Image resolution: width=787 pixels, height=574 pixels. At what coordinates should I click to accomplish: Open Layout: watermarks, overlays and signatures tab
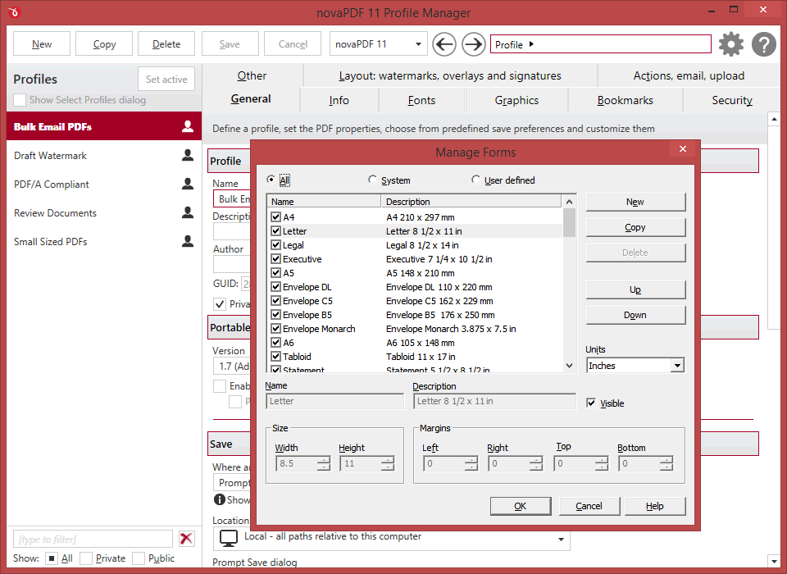[450, 75]
